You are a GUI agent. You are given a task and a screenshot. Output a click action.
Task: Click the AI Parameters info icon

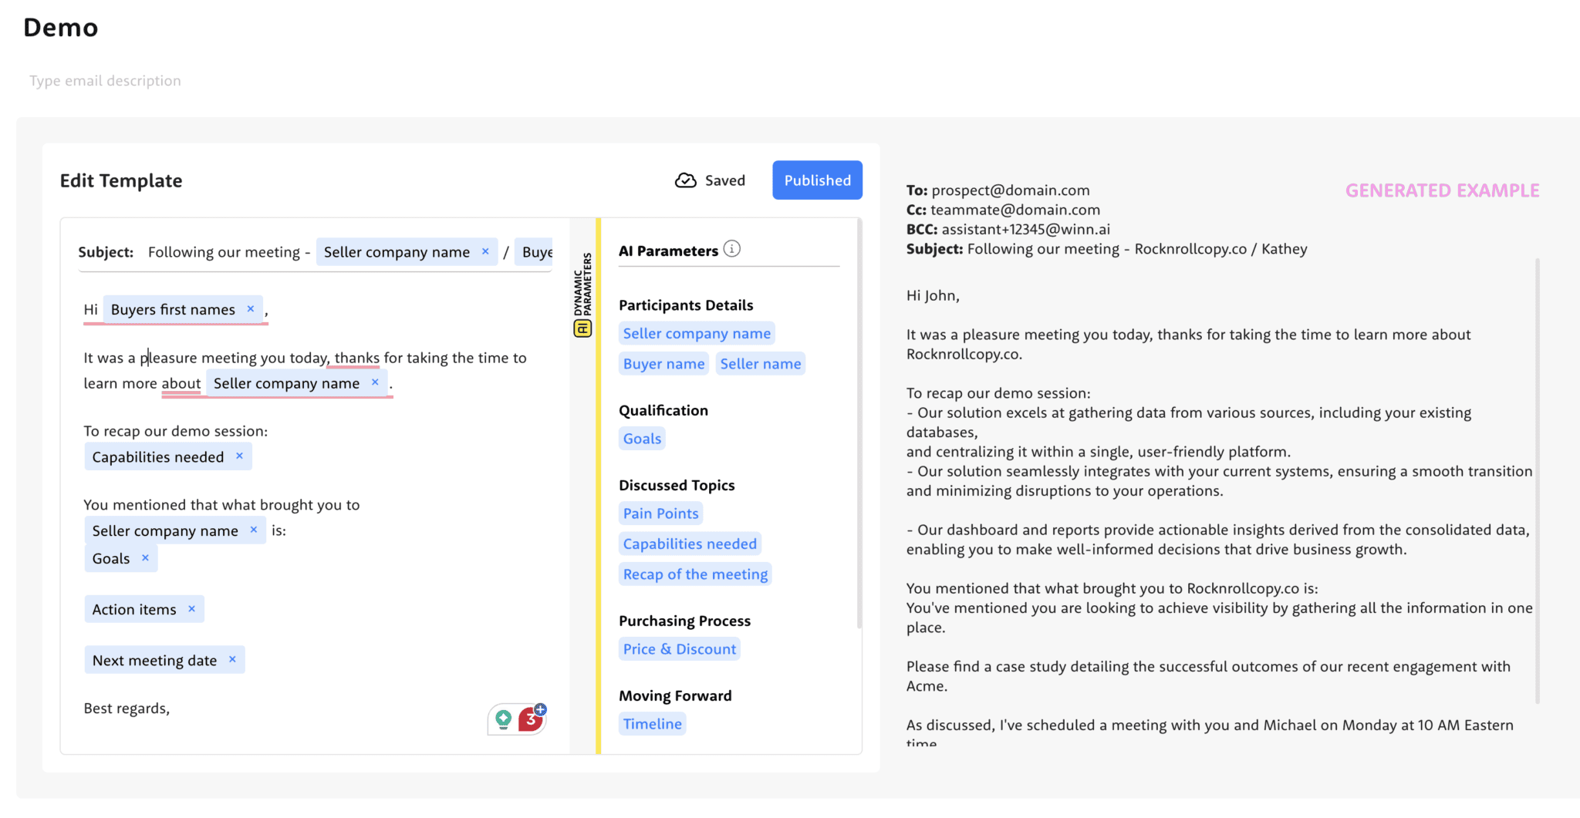pos(732,249)
